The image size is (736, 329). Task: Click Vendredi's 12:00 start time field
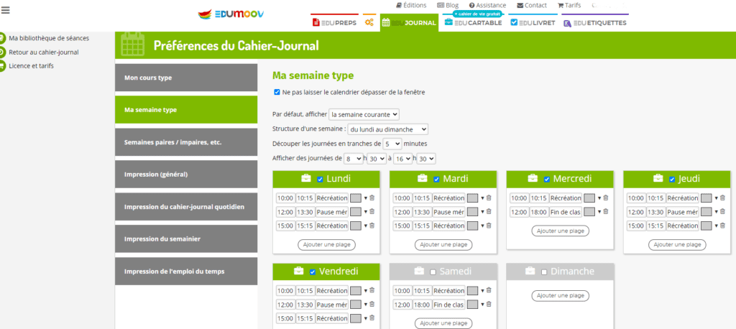[x=285, y=305]
